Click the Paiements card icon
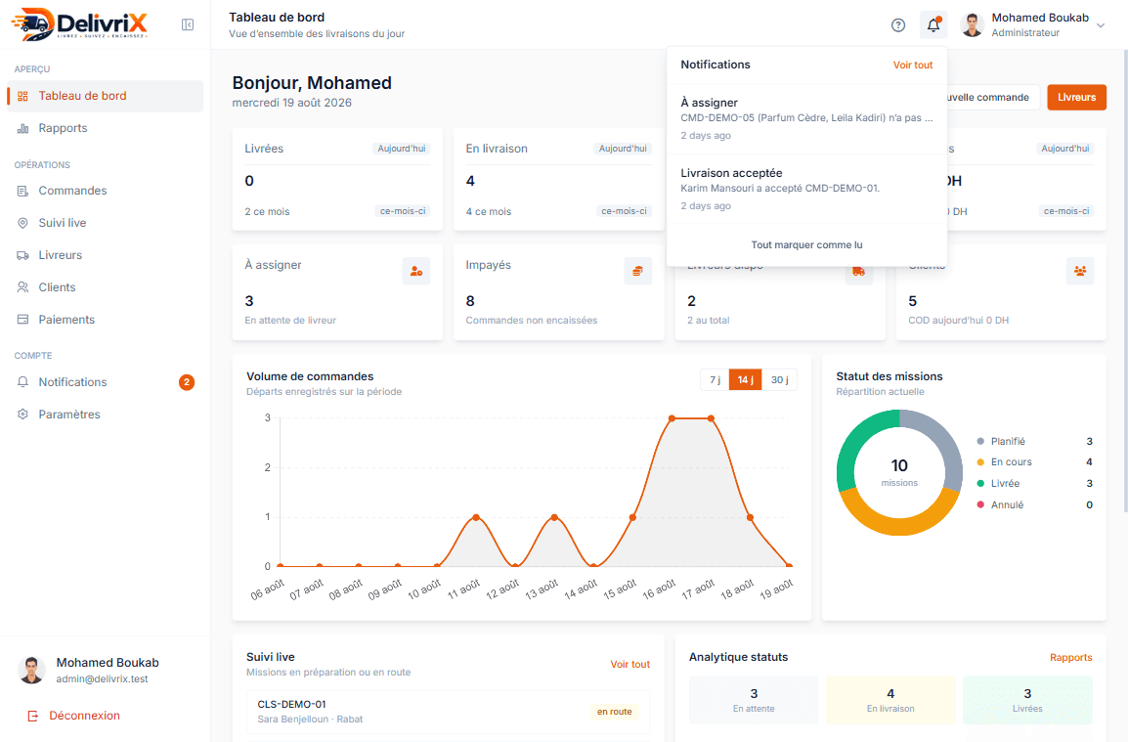The height and width of the screenshot is (742, 1128). point(23,320)
